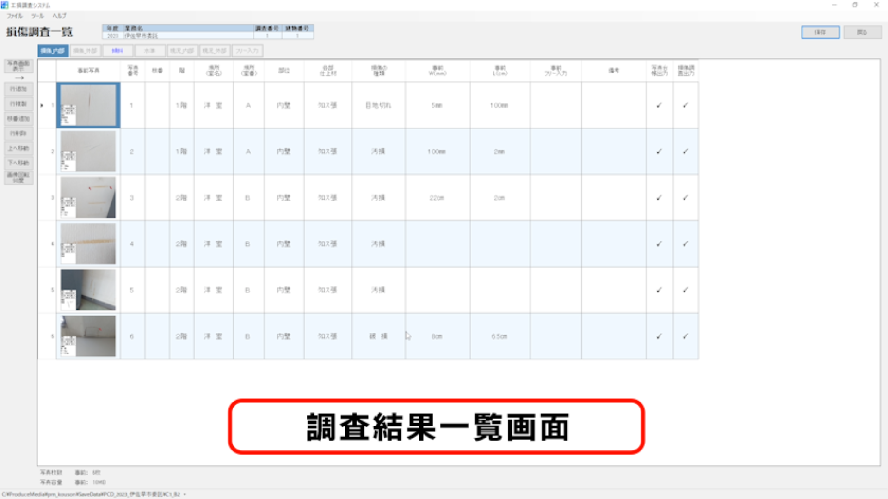Toggle 損傷調書出力 checkmark in row 5
This screenshot has width=888, height=499.
click(685, 290)
